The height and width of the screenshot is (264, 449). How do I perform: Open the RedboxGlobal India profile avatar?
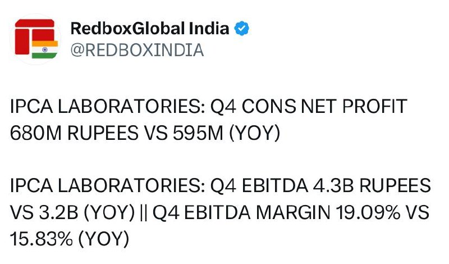(35, 39)
